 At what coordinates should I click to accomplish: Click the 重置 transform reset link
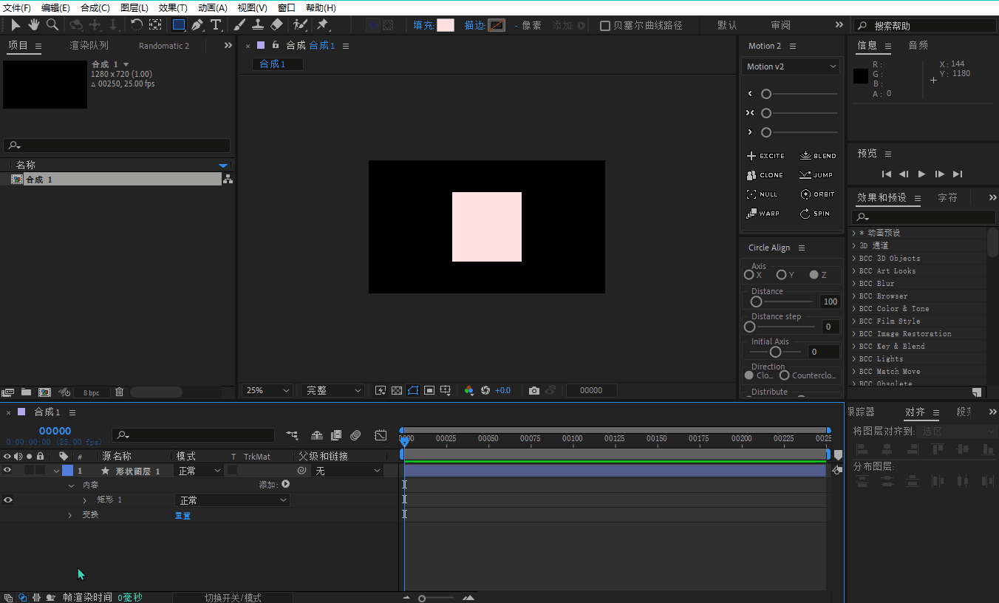click(183, 515)
